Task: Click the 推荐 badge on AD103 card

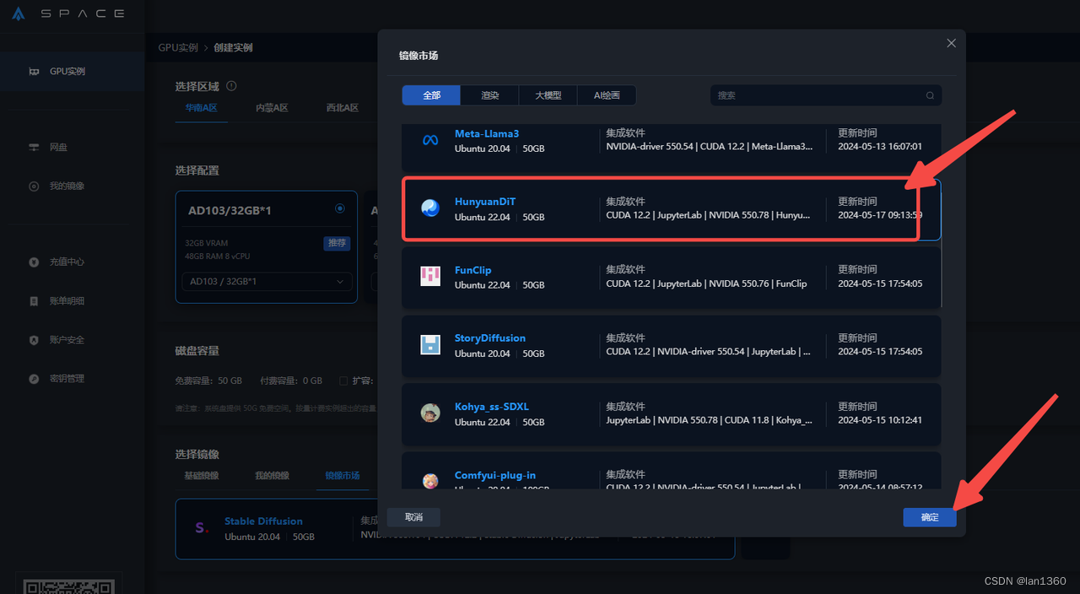Action: click(337, 243)
